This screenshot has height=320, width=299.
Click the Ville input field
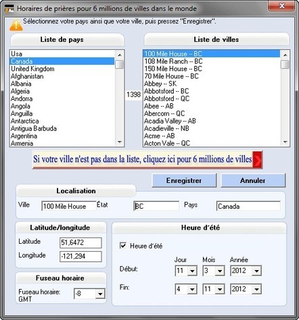click(x=69, y=206)
